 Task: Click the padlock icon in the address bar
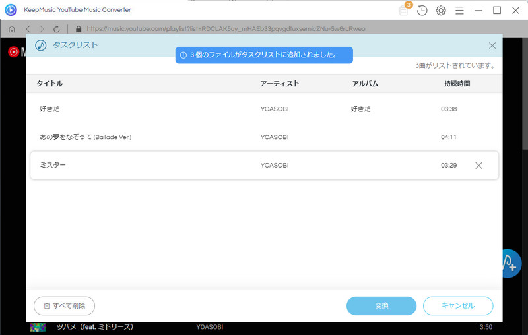click(x=79, y=29)
